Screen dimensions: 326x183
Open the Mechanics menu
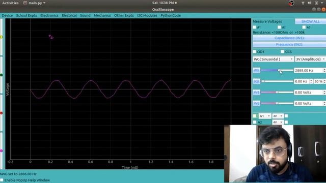[x=102, y=15]
